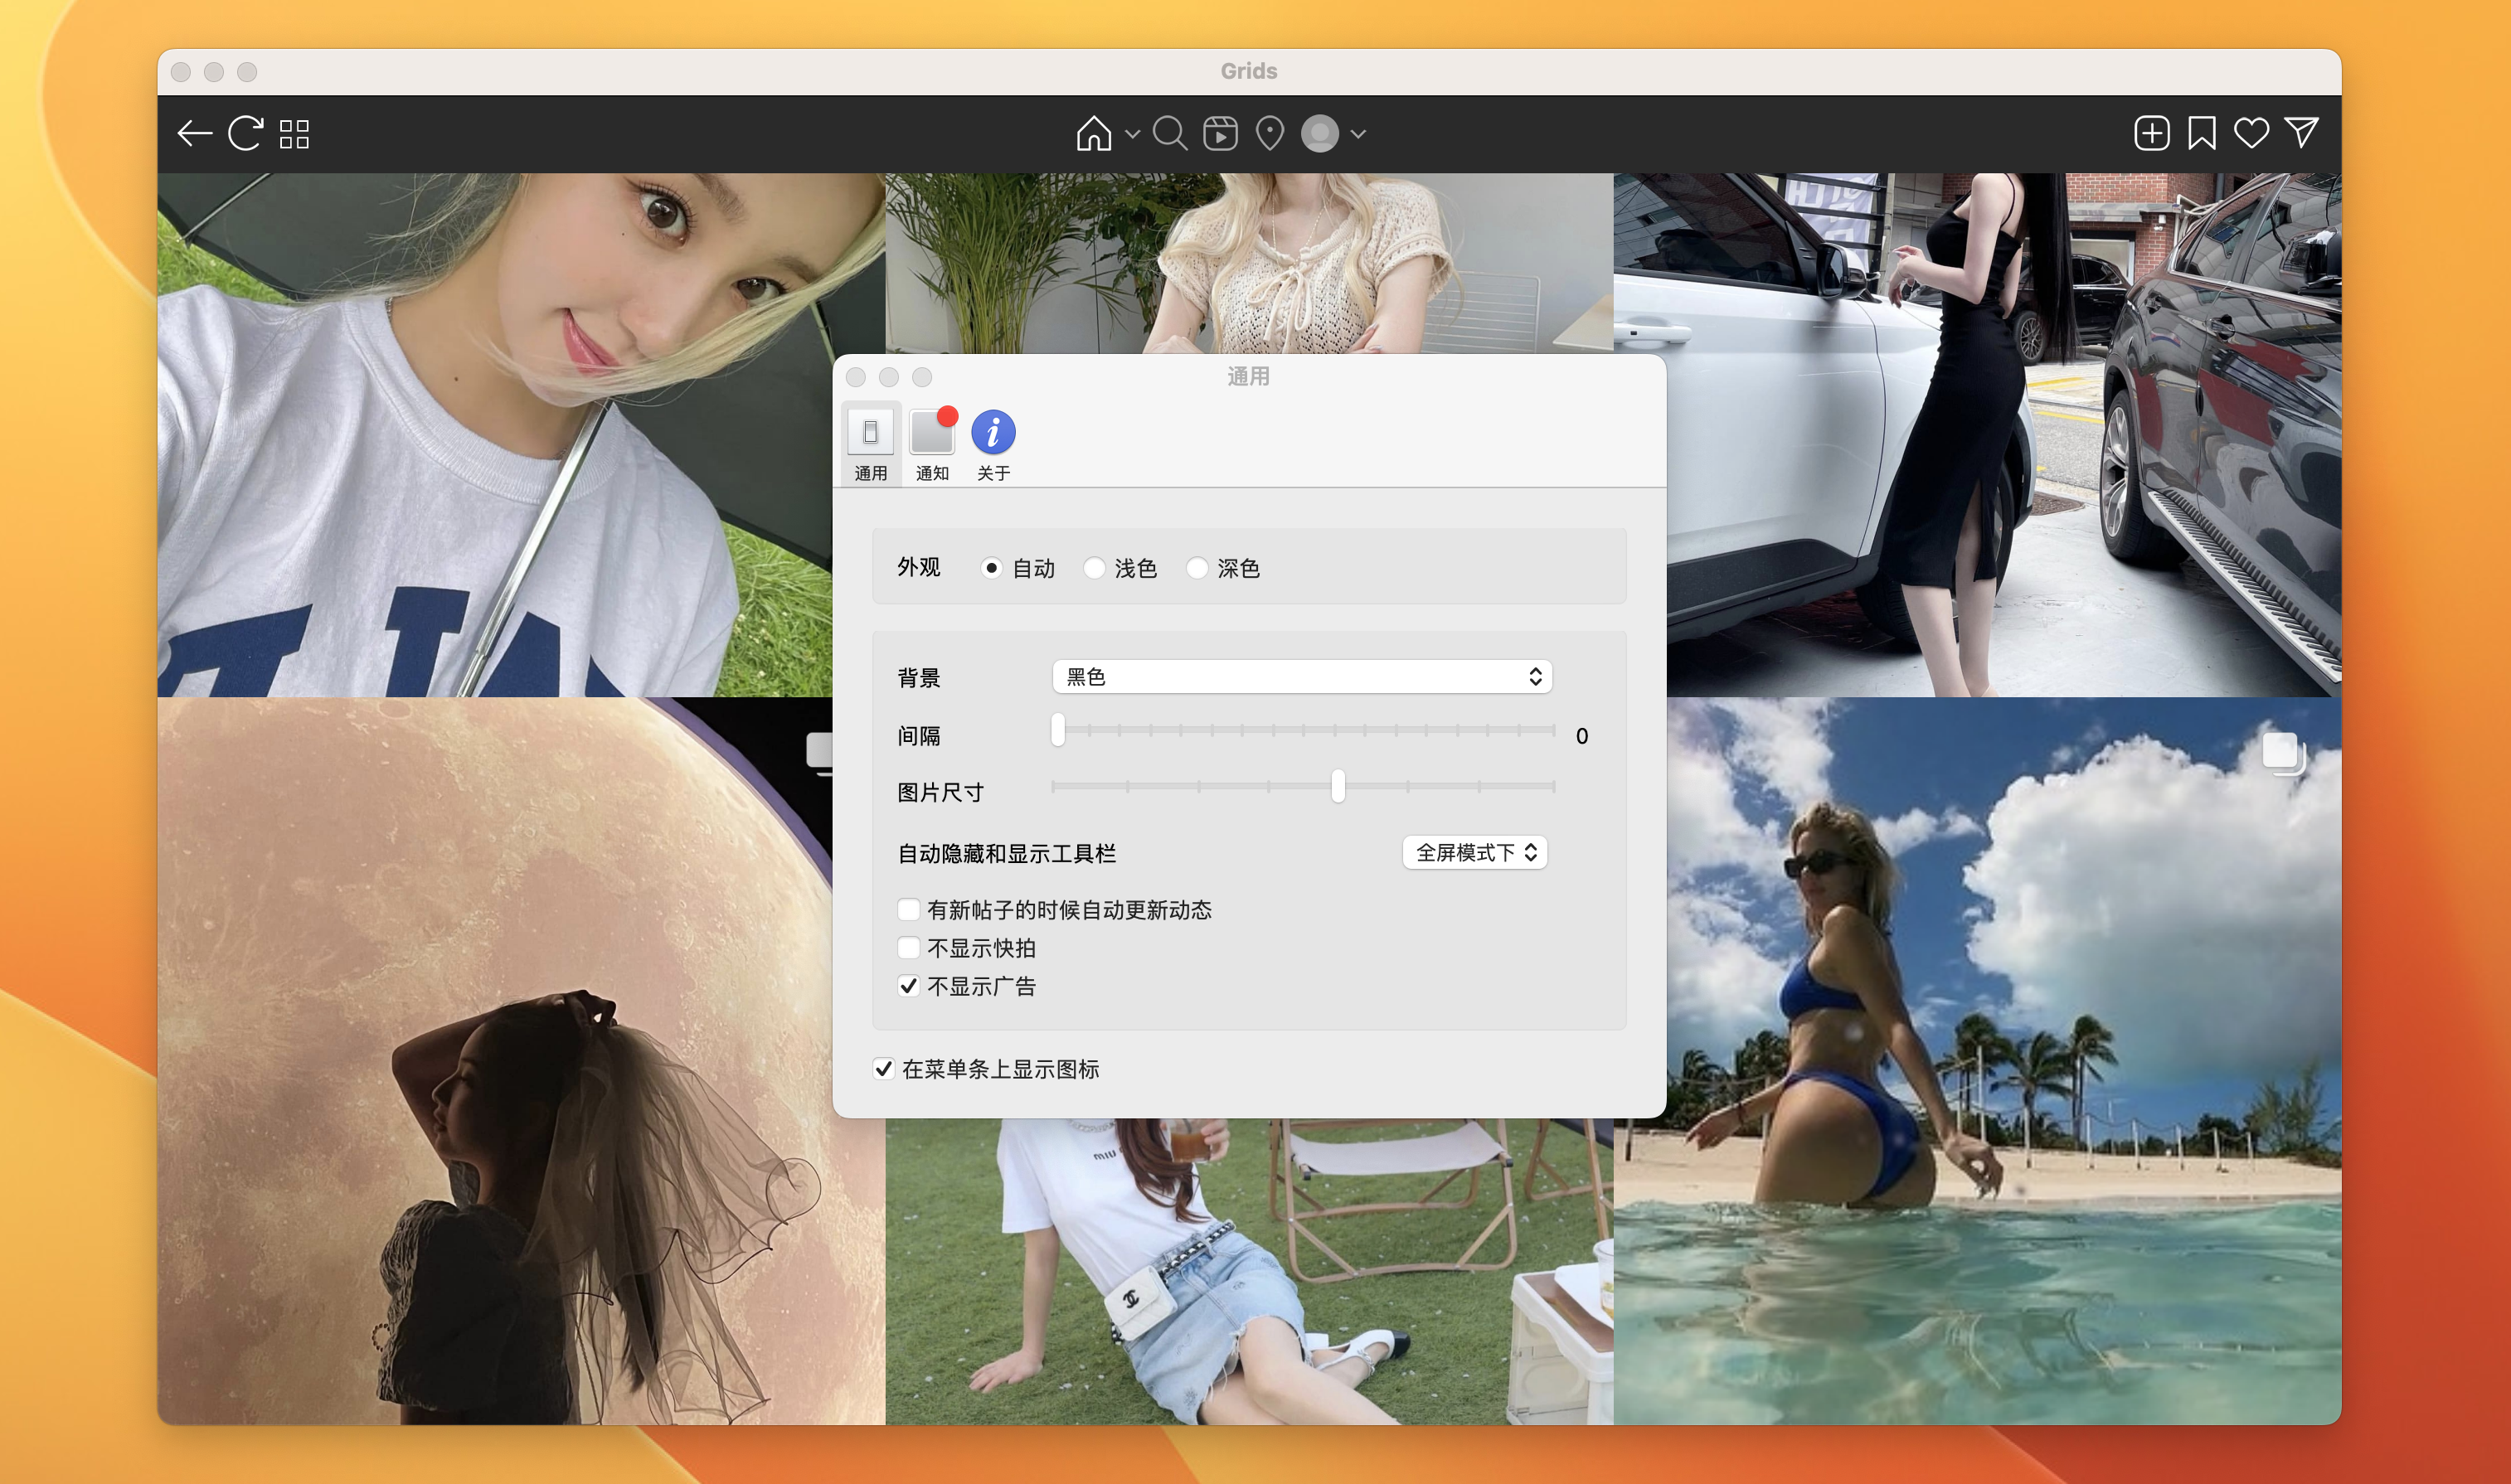Open activity heart icon
This screenshot has height=1484, width=2511.
(x=2251, y=133)
